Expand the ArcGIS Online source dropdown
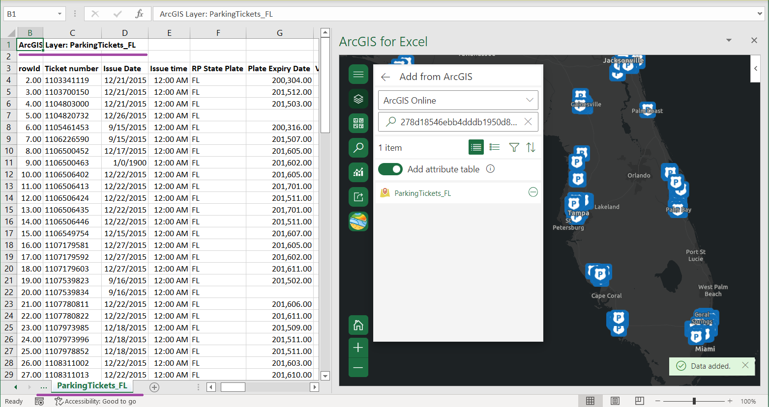Screen dimensions: 769x407 pyautogui.click(x=530, y=100)
